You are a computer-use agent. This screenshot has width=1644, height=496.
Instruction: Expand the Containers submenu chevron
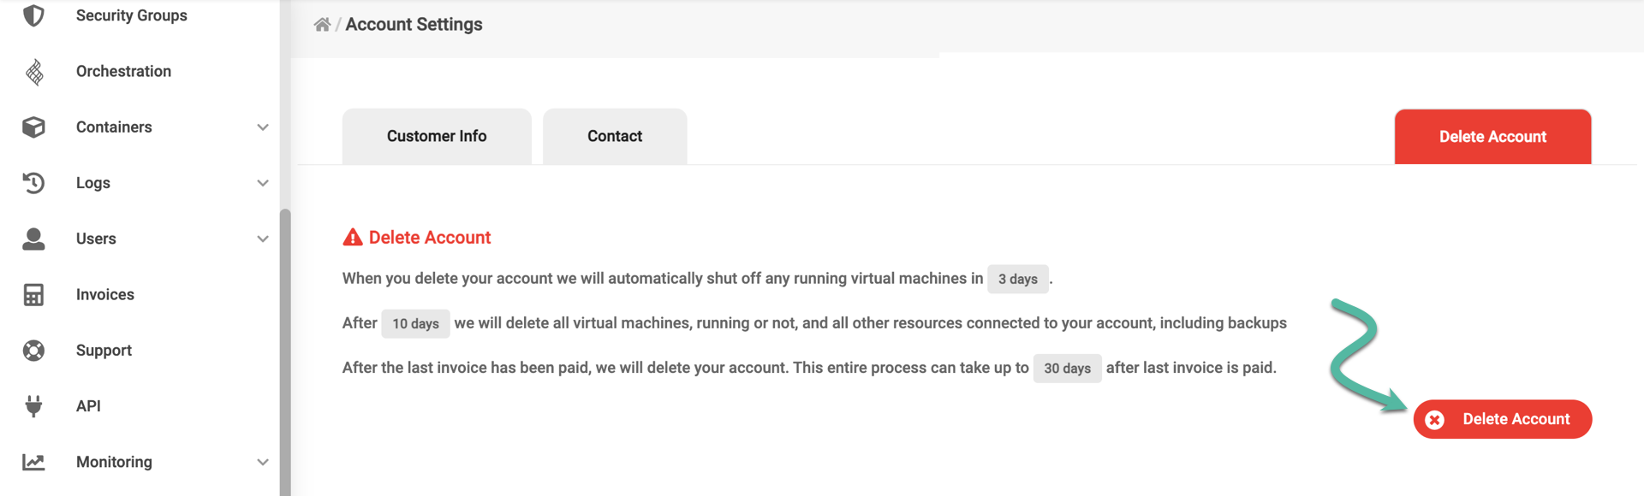click(x=263, y=127)
